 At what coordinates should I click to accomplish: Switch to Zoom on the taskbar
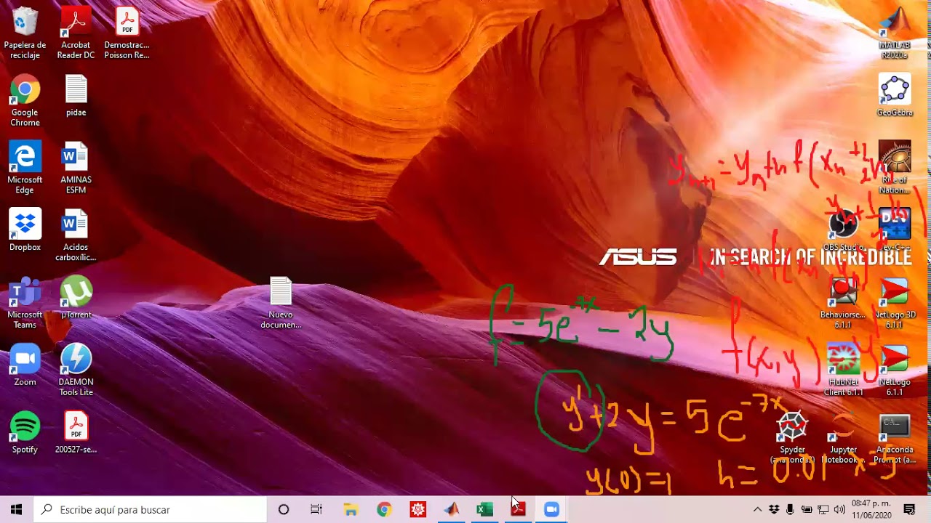551,509
